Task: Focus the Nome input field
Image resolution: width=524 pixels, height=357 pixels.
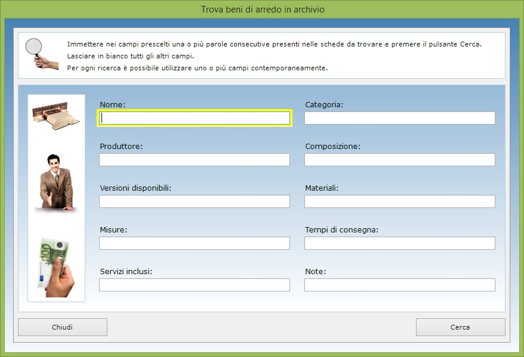Action: coord(195,118)
